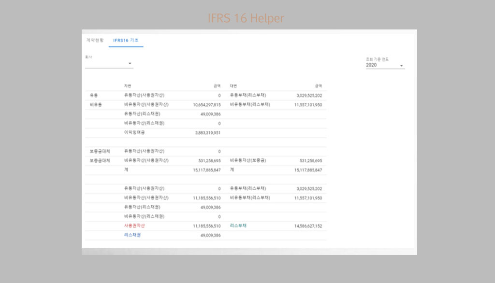Click the 2020 year value field
Screen dimensions: 495x283
[372, 65]
